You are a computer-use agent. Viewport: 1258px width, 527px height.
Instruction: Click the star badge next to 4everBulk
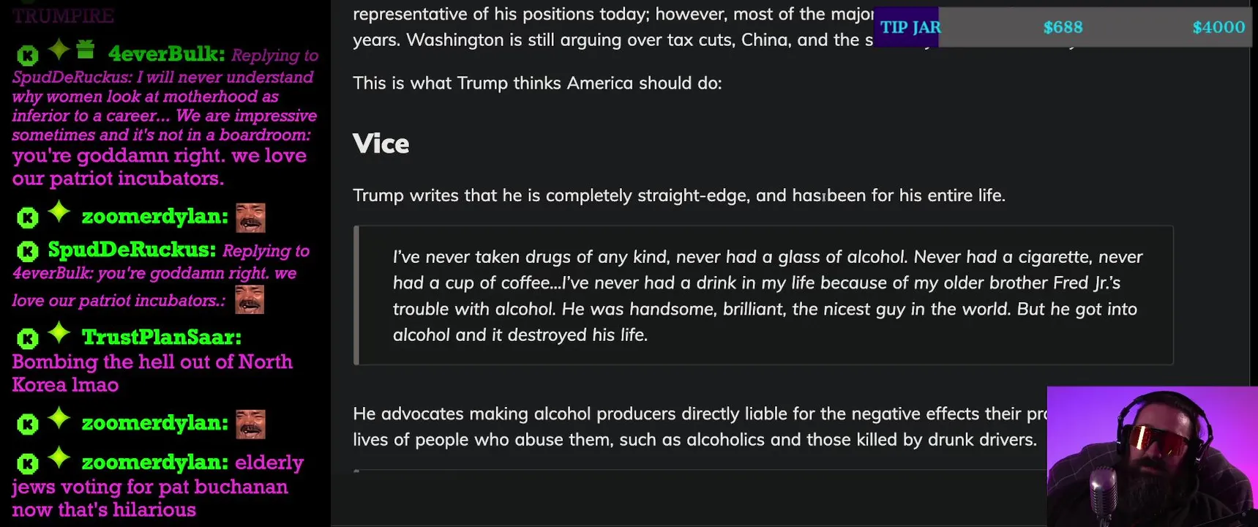59,50
